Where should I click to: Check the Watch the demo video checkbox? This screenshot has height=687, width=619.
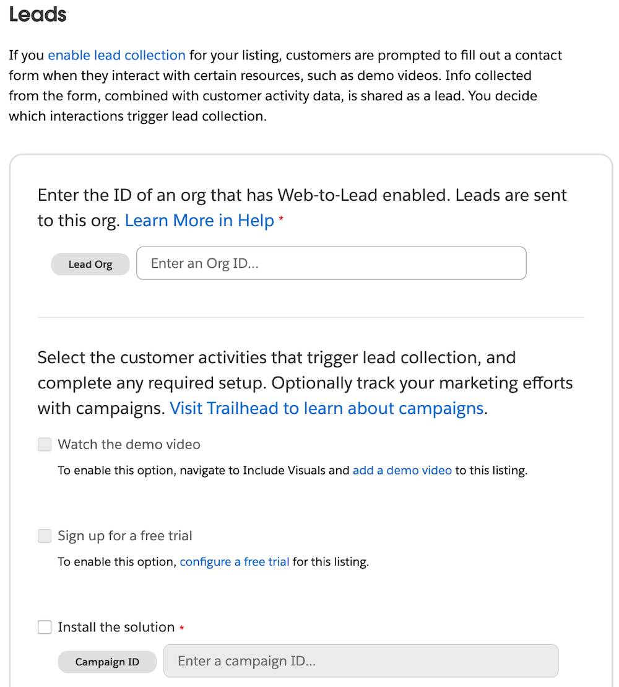click(x=44, y=444)
